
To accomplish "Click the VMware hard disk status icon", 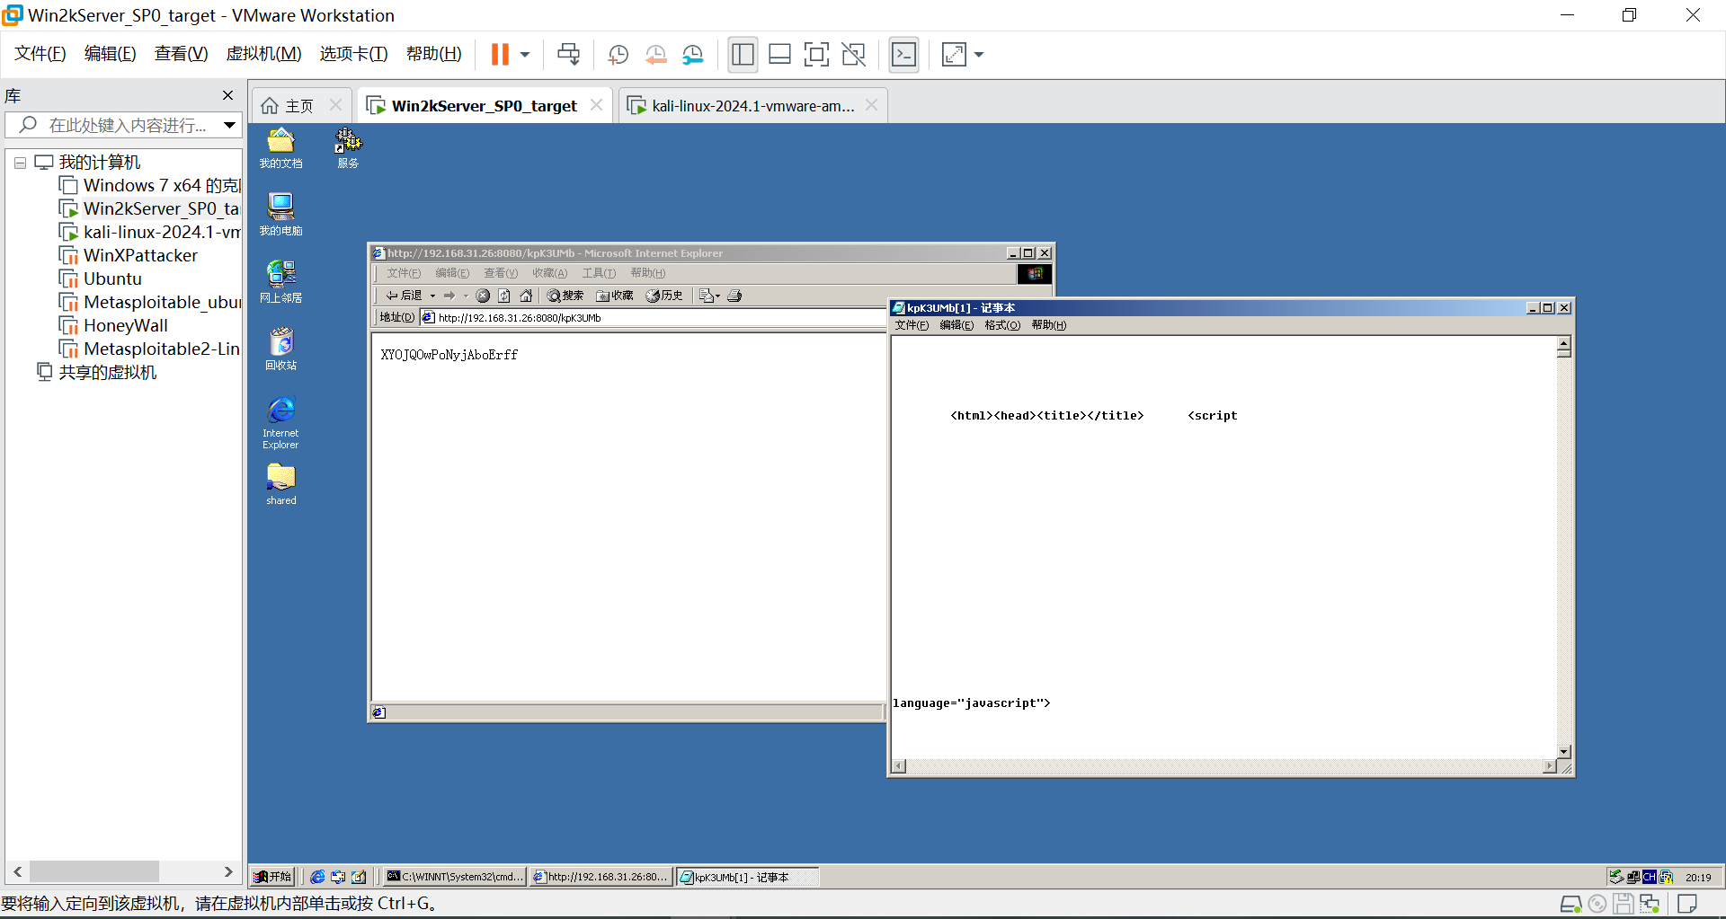I will pyautogui.click(x=1571, y=905).
